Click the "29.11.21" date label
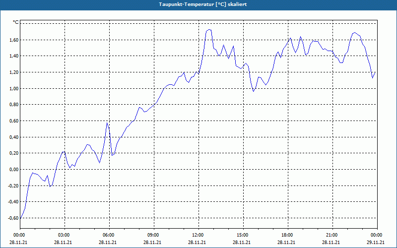This screenshot has width=397, height=248. pos(376,242)
